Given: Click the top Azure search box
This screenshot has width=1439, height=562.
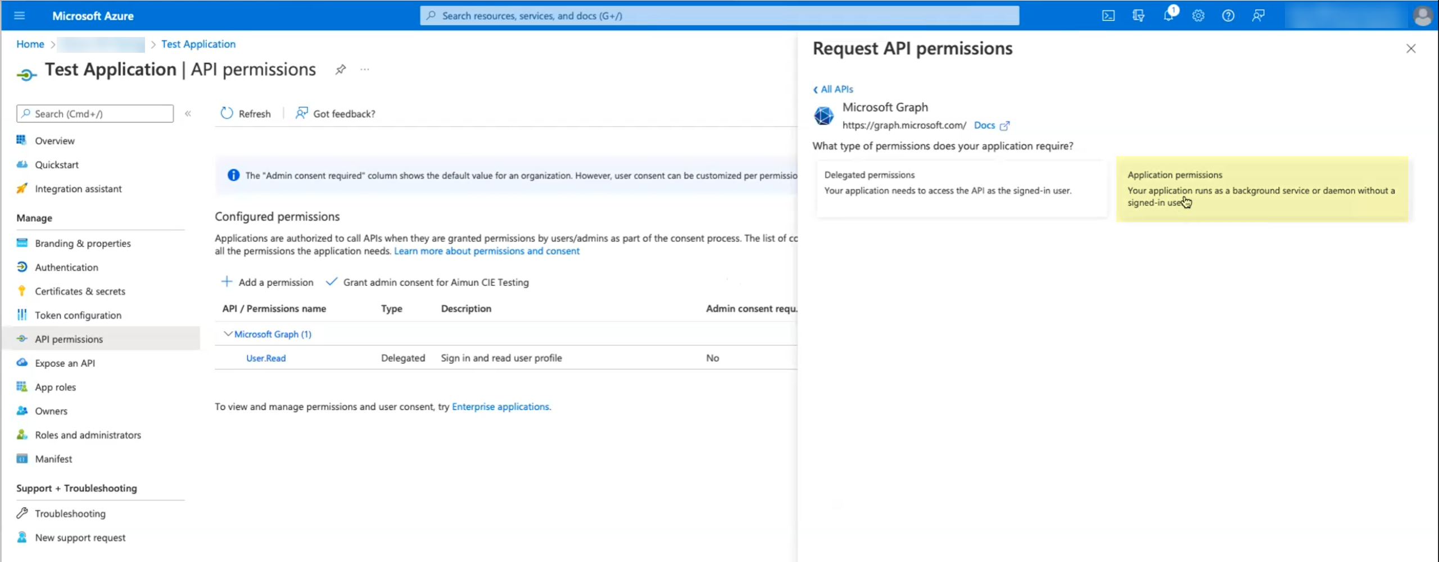Looking at the screenshot, I should pyautogui.click(x=719, y=16).
